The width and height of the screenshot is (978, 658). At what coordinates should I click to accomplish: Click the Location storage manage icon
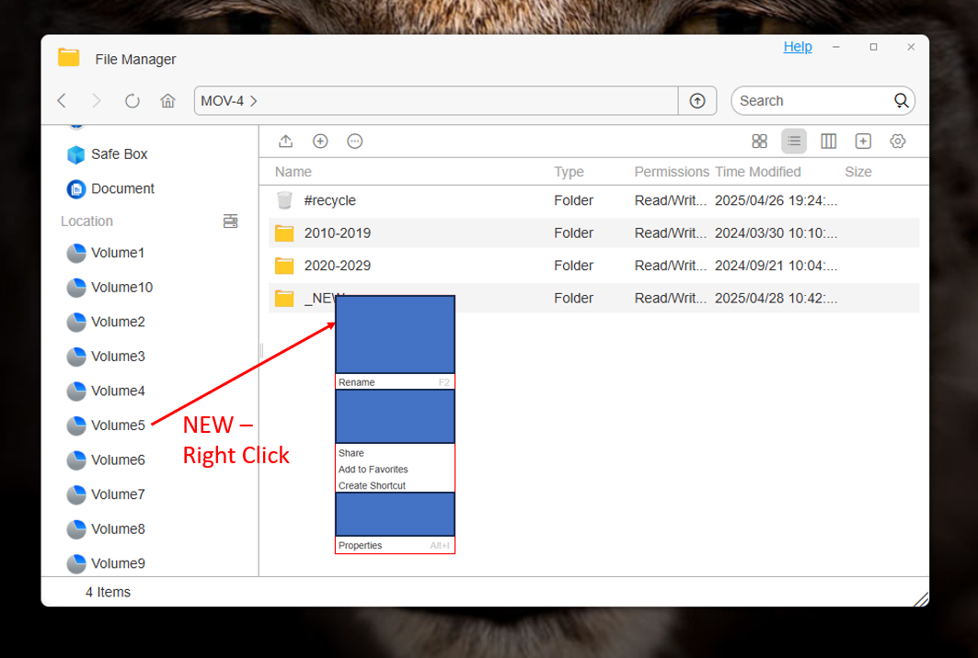pyautogui.click(x=230, y=221)
